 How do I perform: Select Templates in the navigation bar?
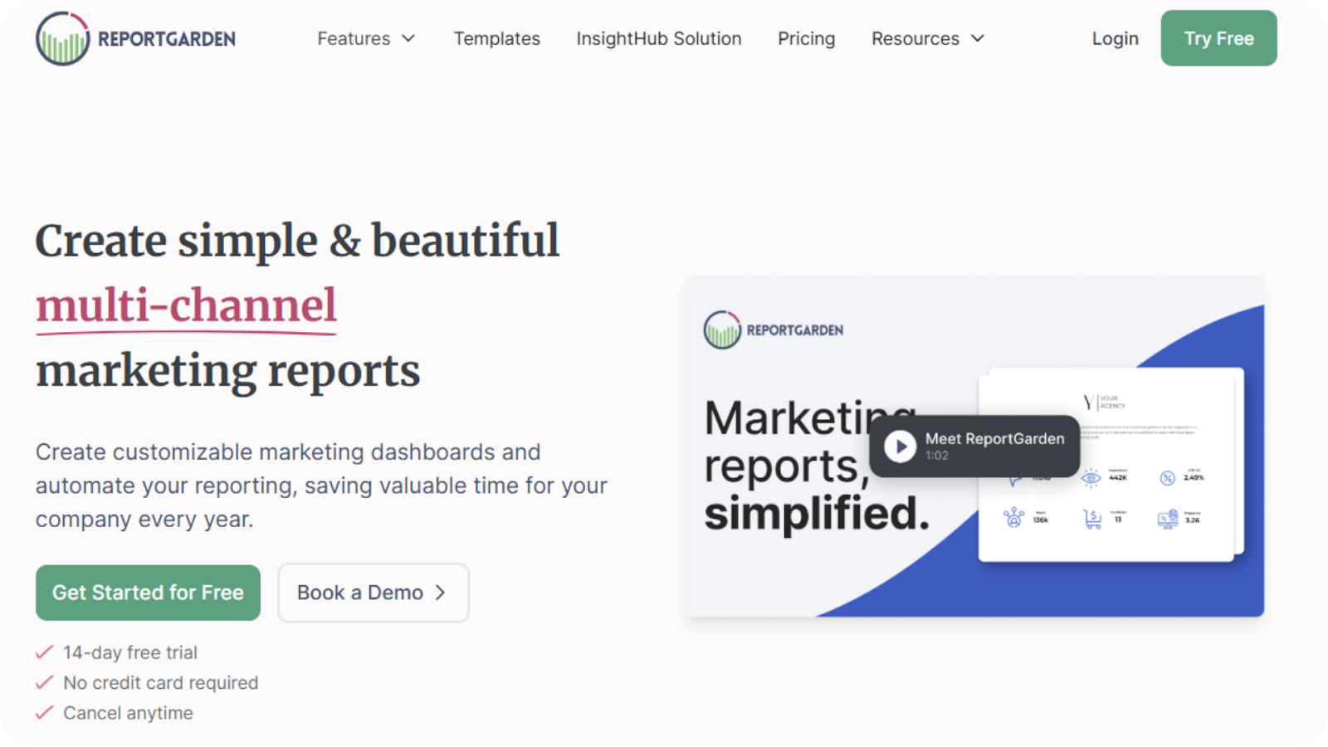496,38
